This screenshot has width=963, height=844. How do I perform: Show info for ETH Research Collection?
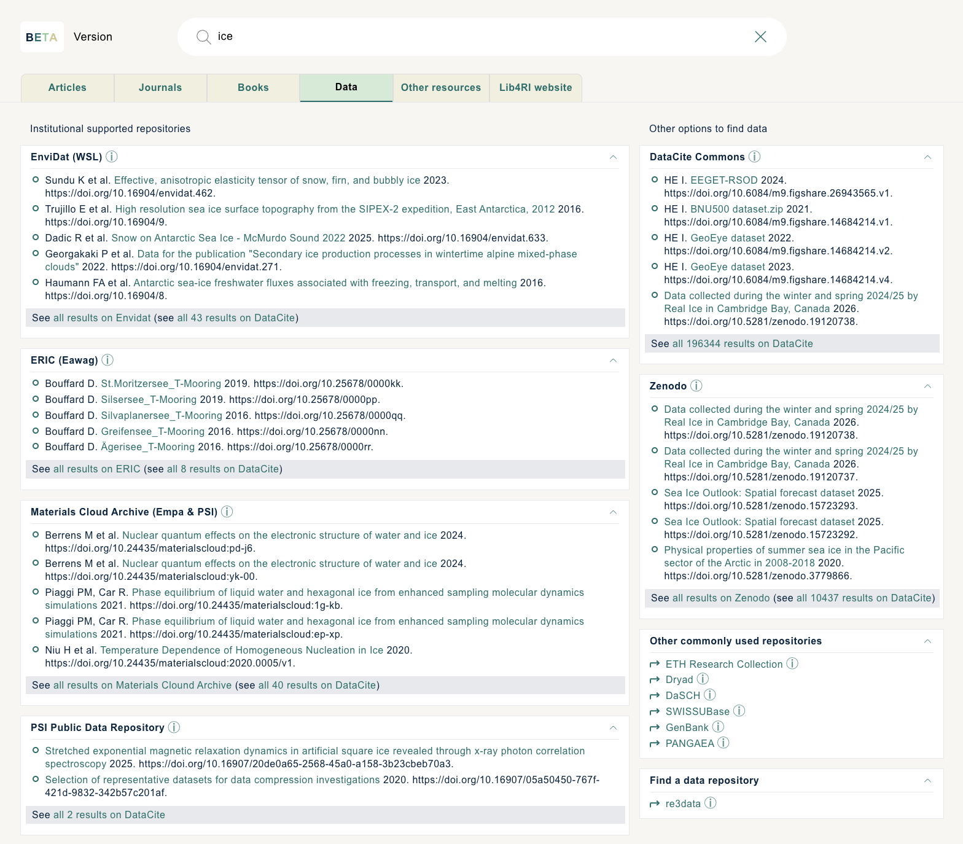(792, 663)
